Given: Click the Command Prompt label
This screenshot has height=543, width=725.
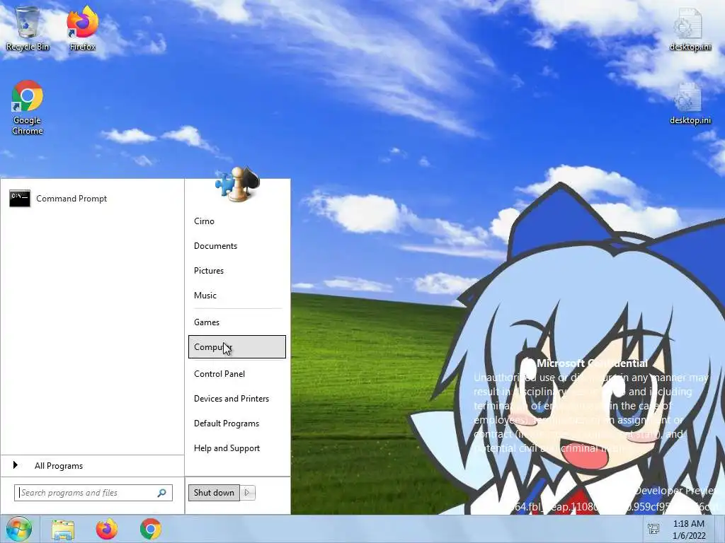Looking at the screenshot, I should tap(72, 199).
